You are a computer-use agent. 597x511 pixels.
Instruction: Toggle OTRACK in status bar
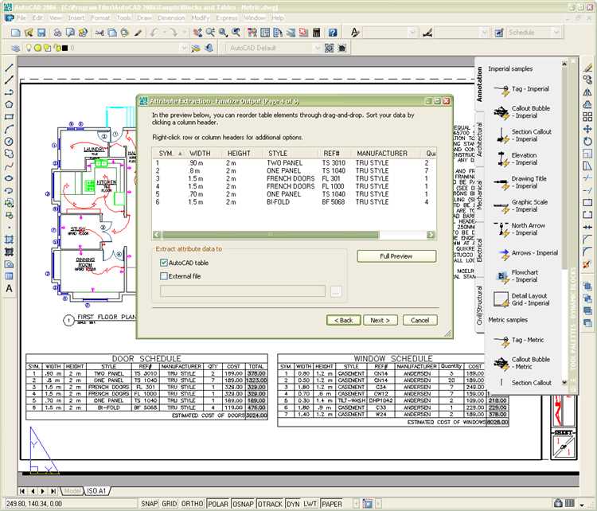coord(270,504)
